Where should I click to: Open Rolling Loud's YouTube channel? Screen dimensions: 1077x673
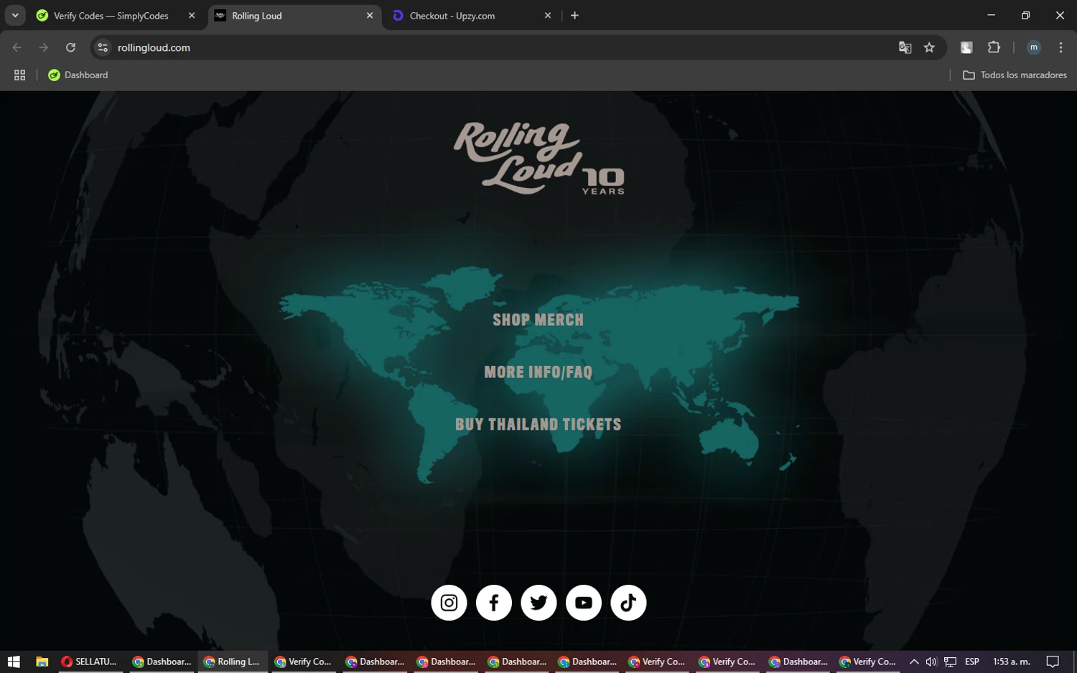coord(584,603)
